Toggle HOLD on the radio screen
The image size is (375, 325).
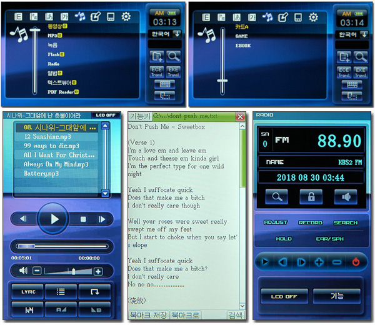coord(284,239)
